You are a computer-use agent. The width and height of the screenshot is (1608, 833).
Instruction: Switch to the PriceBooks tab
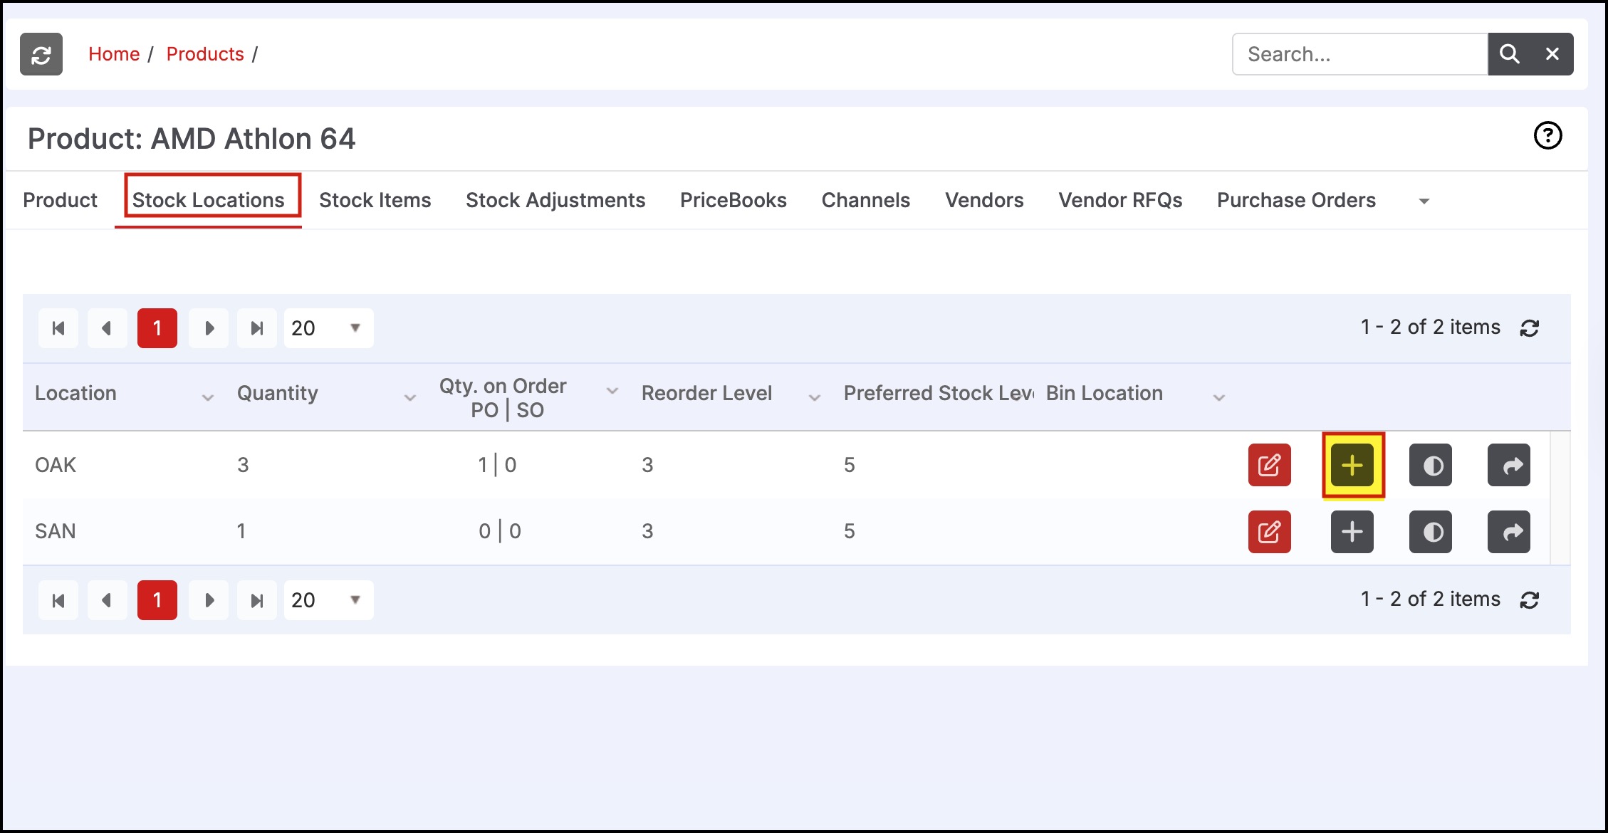(x=733, y=200)
